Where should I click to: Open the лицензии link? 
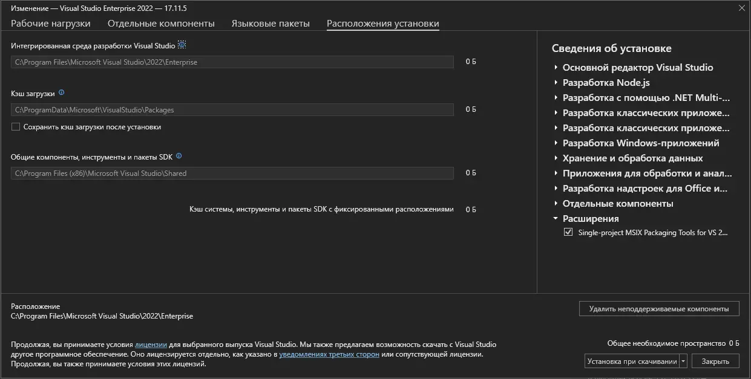tap(151, 345)
